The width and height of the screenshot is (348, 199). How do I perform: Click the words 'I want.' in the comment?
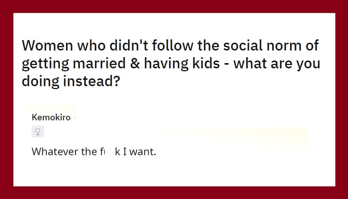(139, 152)
